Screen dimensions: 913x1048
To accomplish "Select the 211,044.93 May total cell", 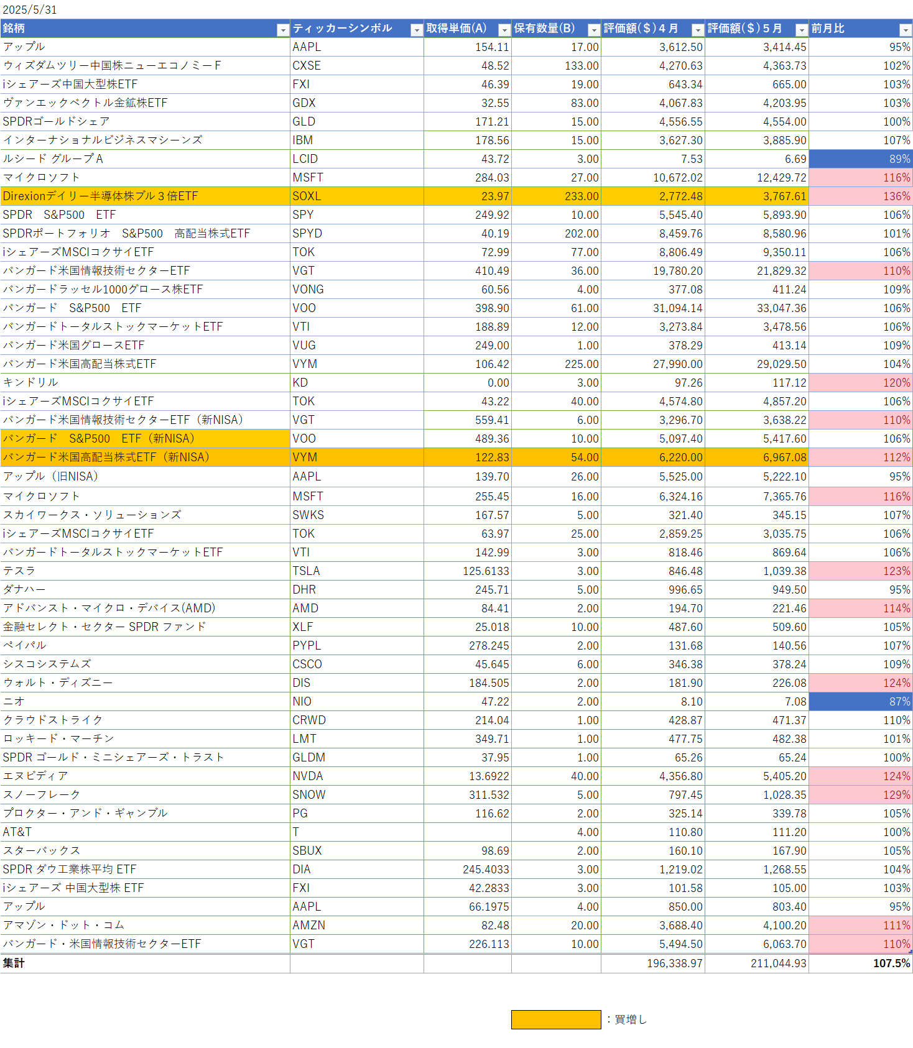I will 757,963.
